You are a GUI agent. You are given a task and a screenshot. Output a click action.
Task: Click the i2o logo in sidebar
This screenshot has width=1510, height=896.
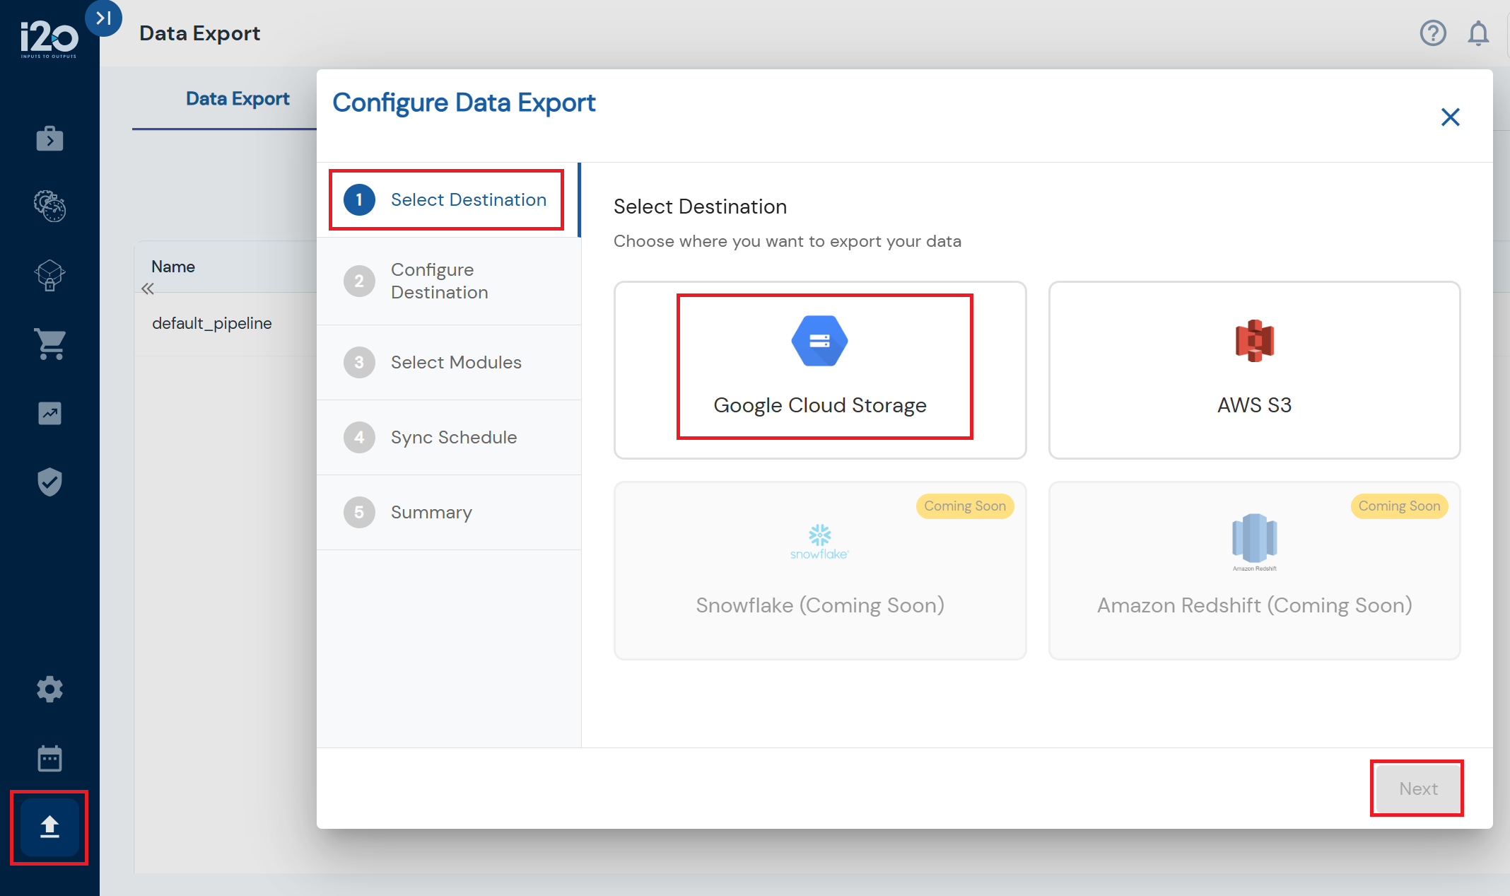(49, 40)
